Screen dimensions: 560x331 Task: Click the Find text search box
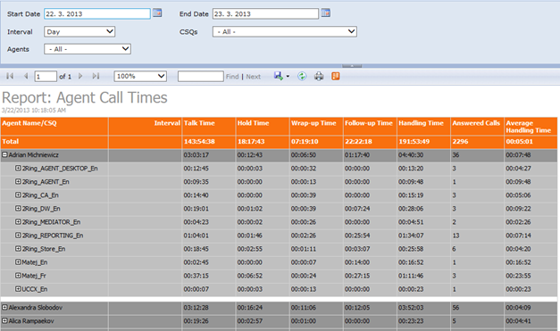201,77
